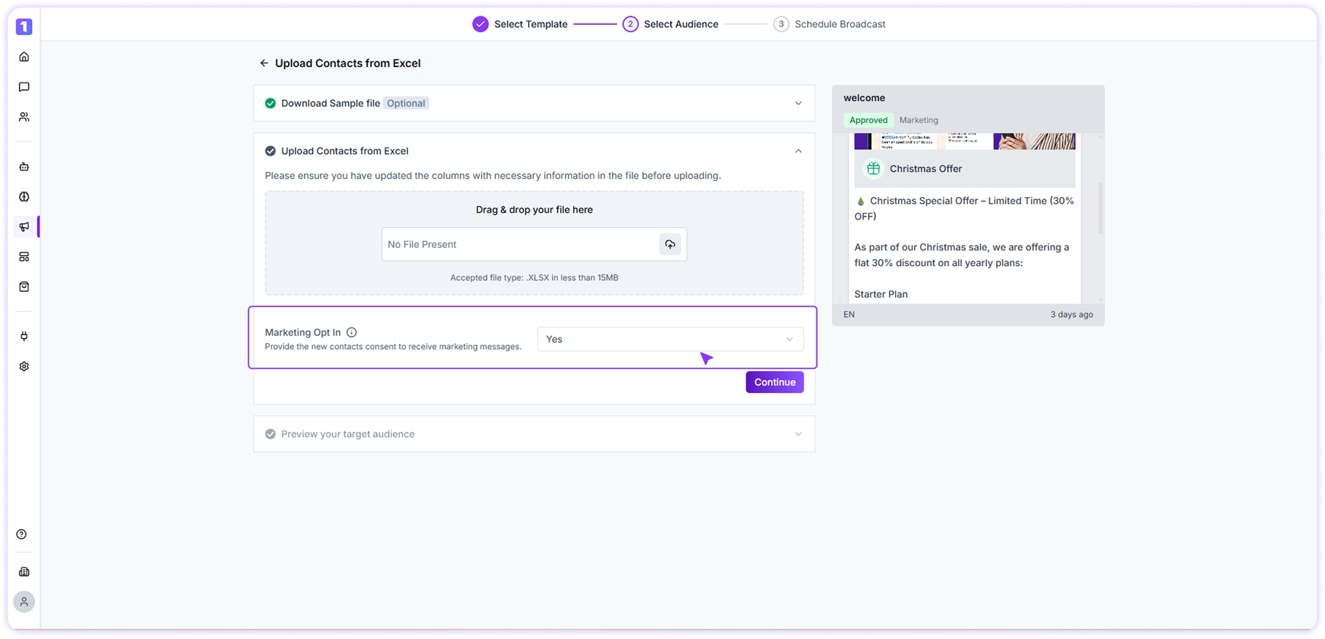This screenshot has height=639, width=1325.
Task: Click the cloud upload icon button
Action: (670, 244)
